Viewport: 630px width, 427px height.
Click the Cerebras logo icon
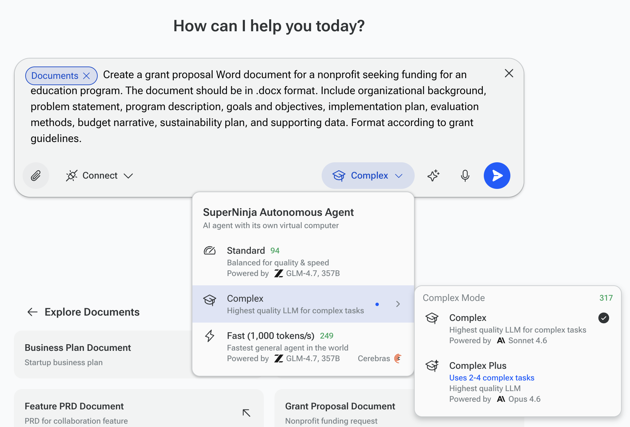[x=398, y=358]
